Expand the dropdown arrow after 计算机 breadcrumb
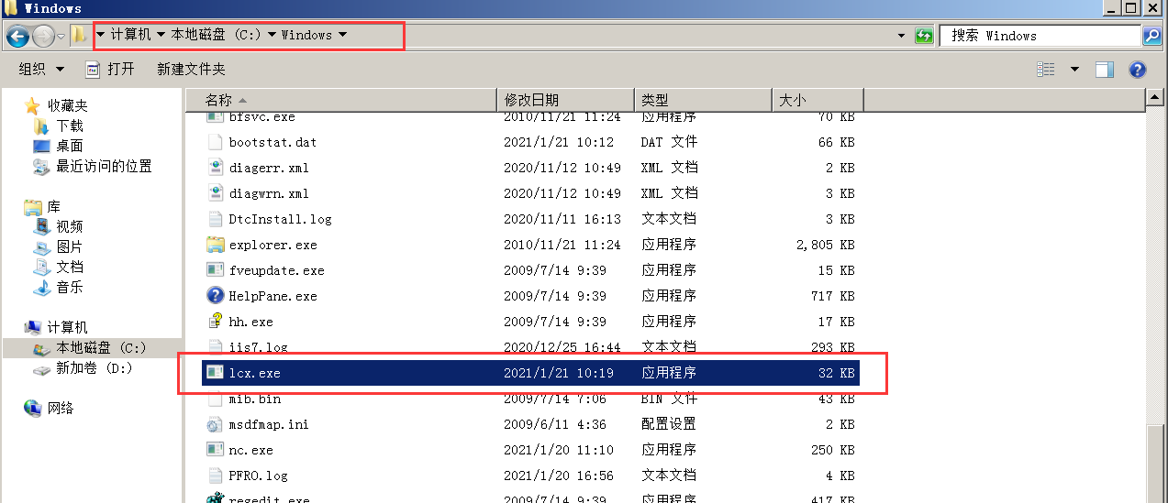The image size is (1168, 503). [x=161, y=35]
